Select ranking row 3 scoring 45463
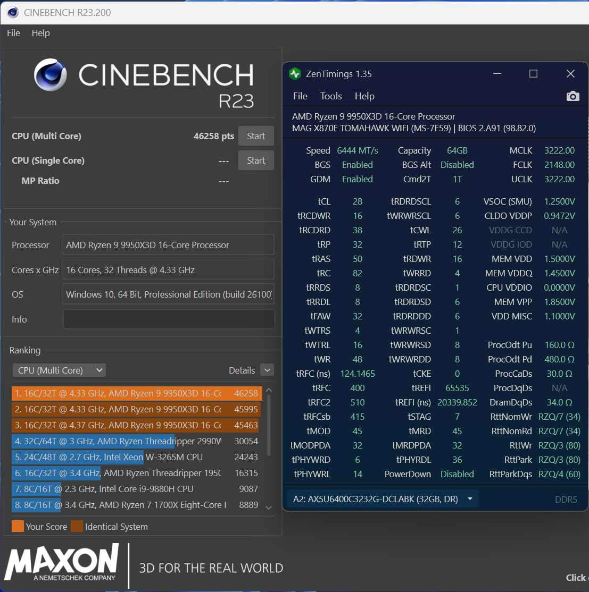Image resolution: width=589 pixels, height=592 pixels. (x=137, y=425)
